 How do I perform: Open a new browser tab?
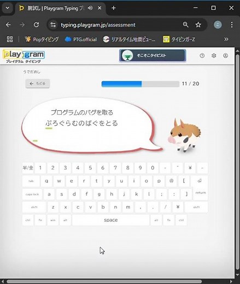(113, 8)
